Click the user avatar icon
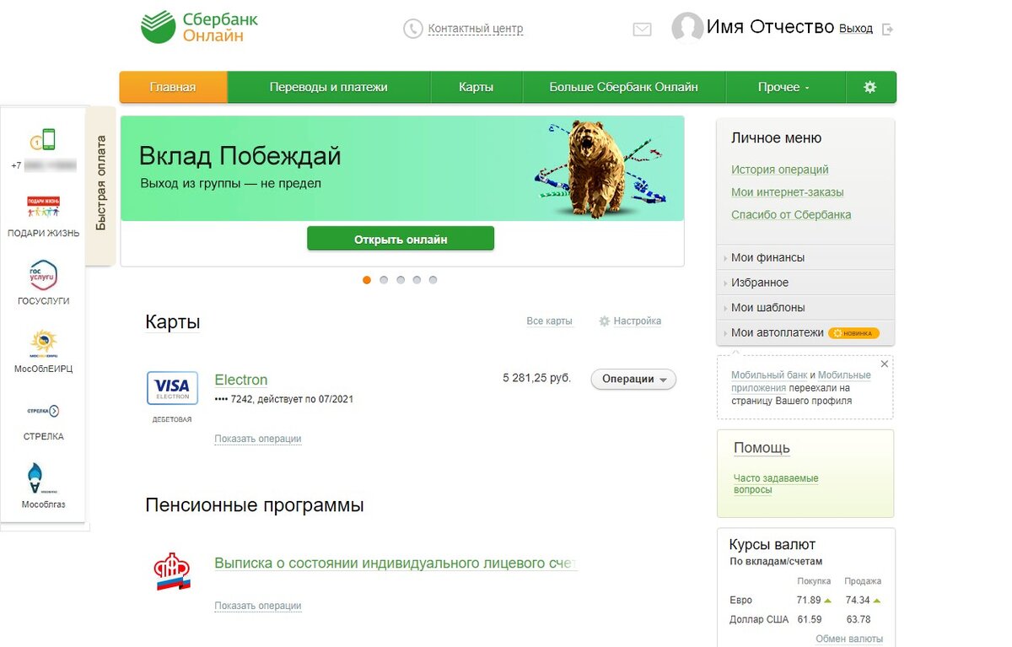Viewport: 1012px width, 647px height. coord(687,28)
